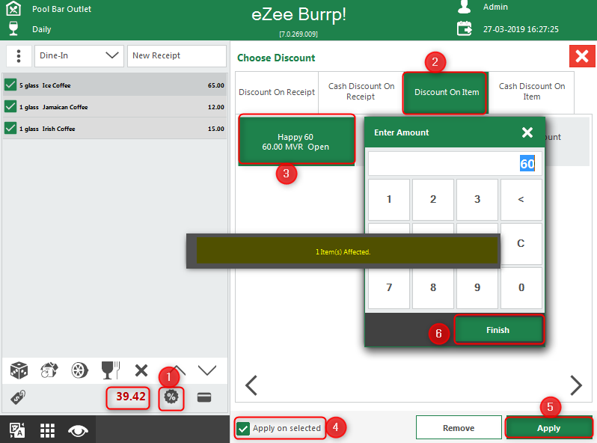597x443 pixels.
Task: Choose the Happy 60 discount tile
Action: point(296,141)
